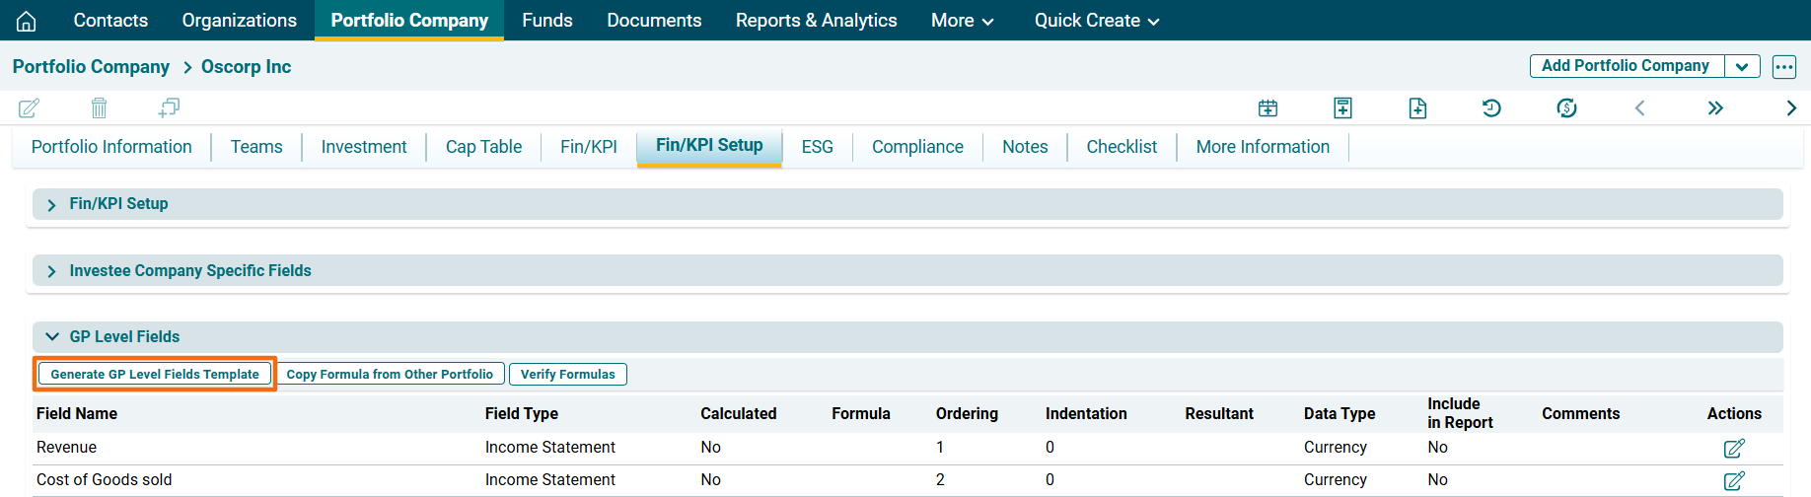
Task: Expand the Investee Company Specific Fields section
Action: click(52, 271)
